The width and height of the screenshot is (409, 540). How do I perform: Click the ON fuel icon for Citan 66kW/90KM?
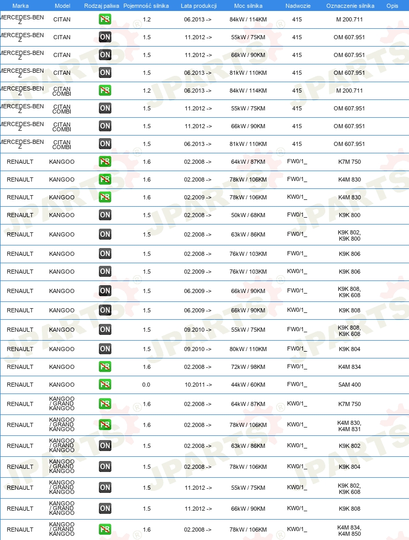coord(105,55)
